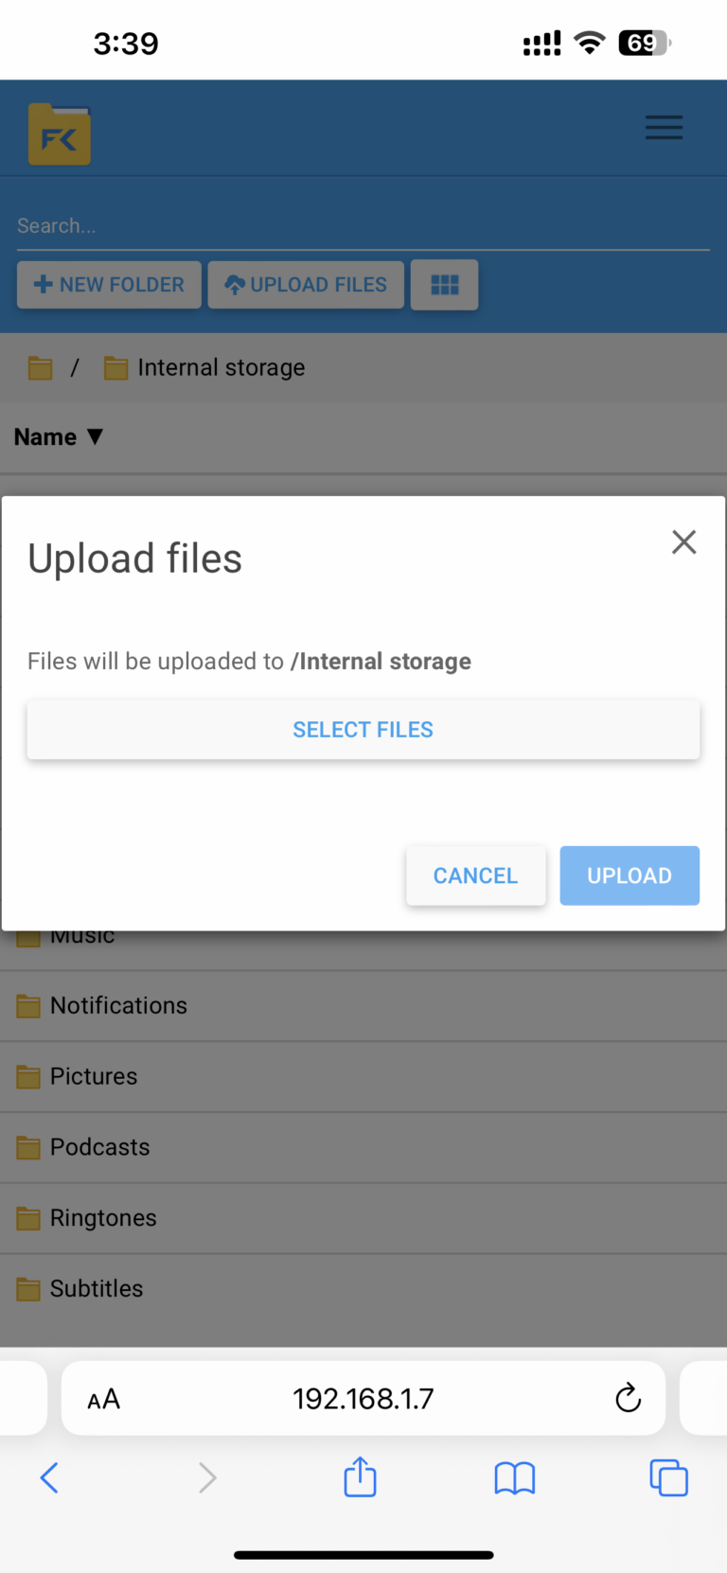The image size is (727, 1573).
Task: Confirm with the UPLOAD button
Action: pyautogui.click(x=629, y=875)
